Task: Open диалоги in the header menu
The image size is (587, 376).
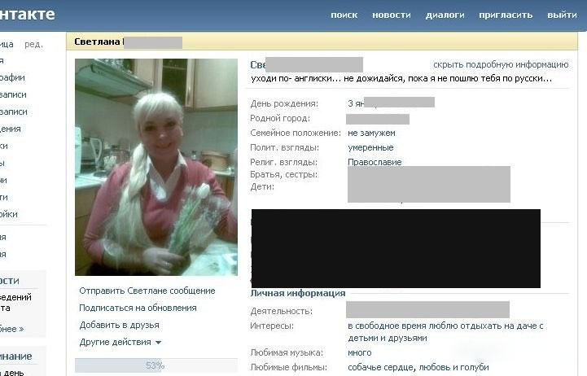Action: click(445, 15)
